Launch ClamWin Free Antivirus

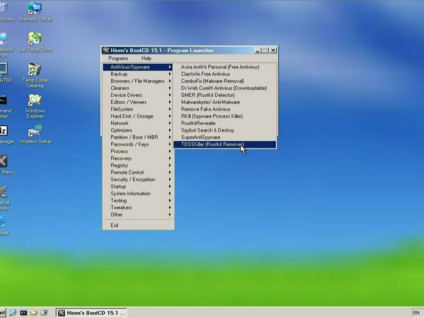pyautogui.click(x=225, y=74)
